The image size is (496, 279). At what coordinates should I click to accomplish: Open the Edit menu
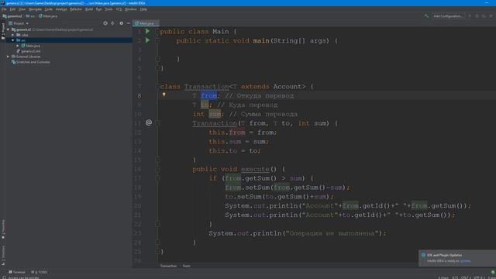(x=12, y=9)
